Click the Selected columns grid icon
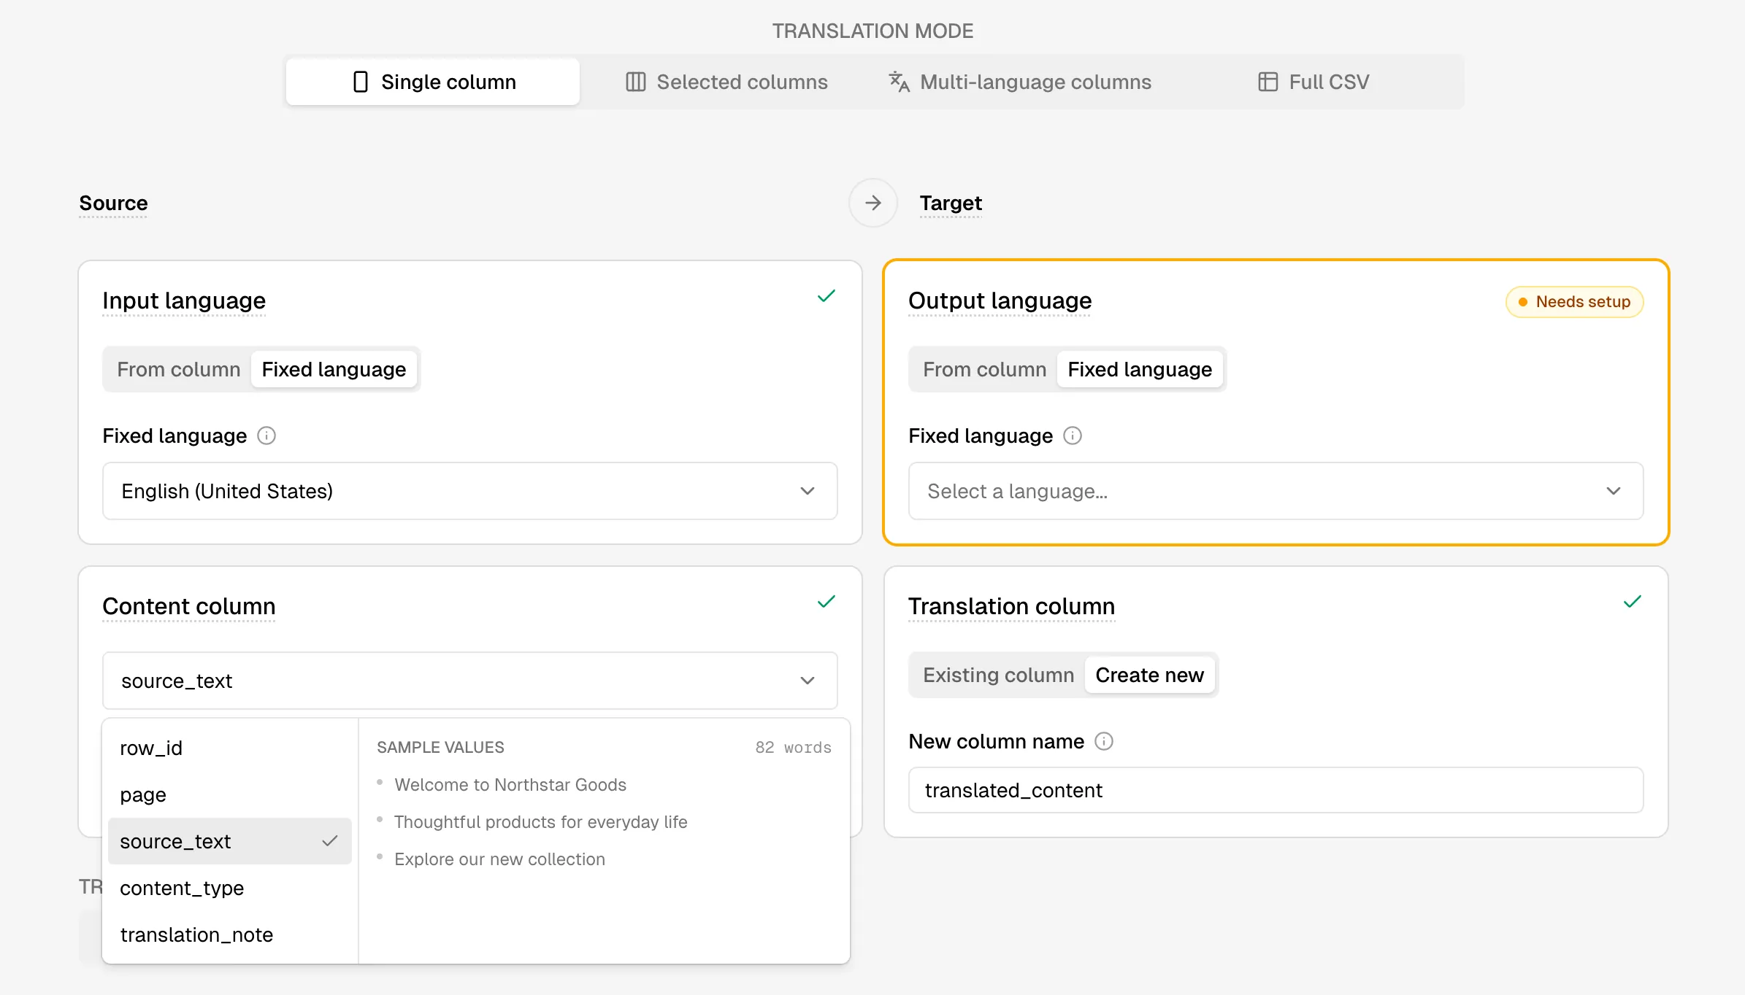 coord(636,82)
